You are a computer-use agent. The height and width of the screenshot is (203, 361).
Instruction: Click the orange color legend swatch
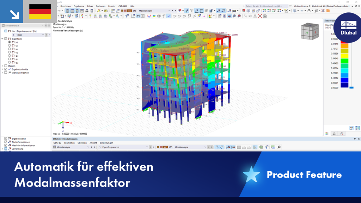tap(344, 46)
